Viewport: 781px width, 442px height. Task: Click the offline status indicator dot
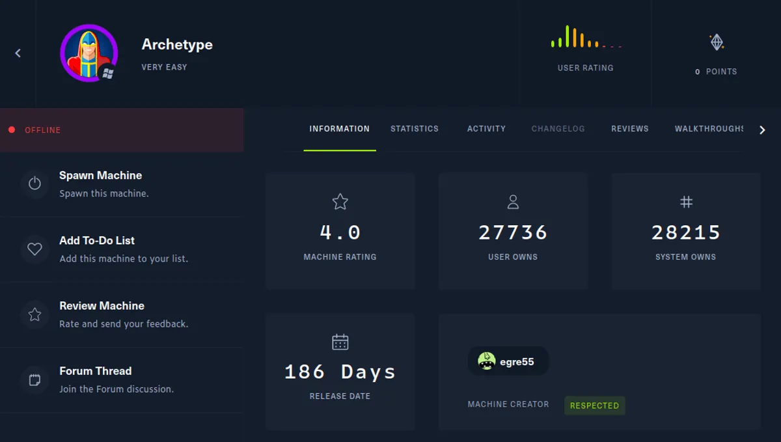pyautogui.click(x=11, y=130)
